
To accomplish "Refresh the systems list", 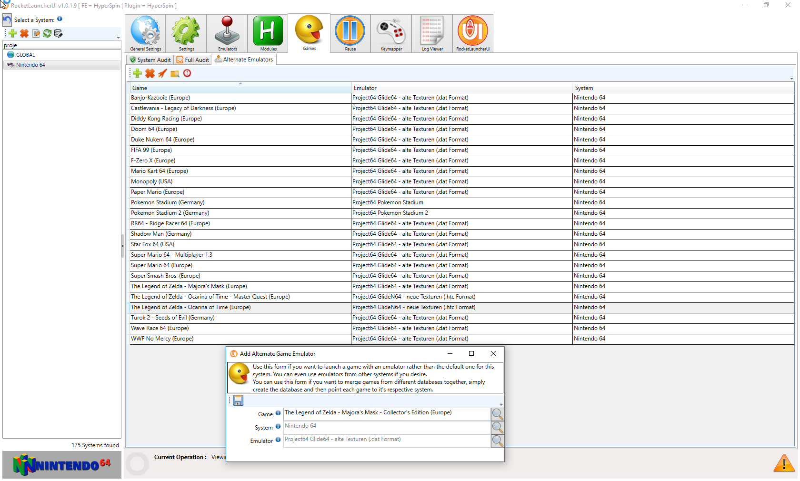I will point(47,33).
